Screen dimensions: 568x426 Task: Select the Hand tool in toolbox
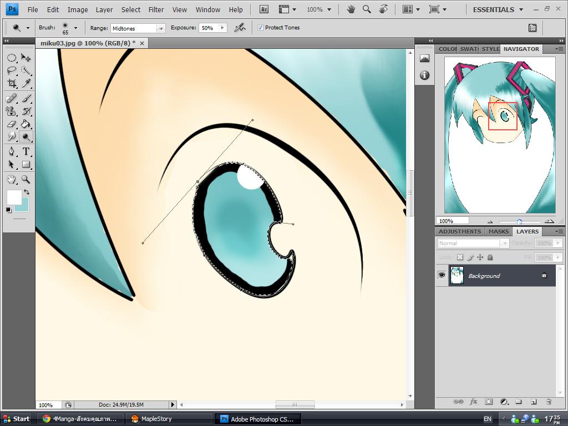point(12,179)
